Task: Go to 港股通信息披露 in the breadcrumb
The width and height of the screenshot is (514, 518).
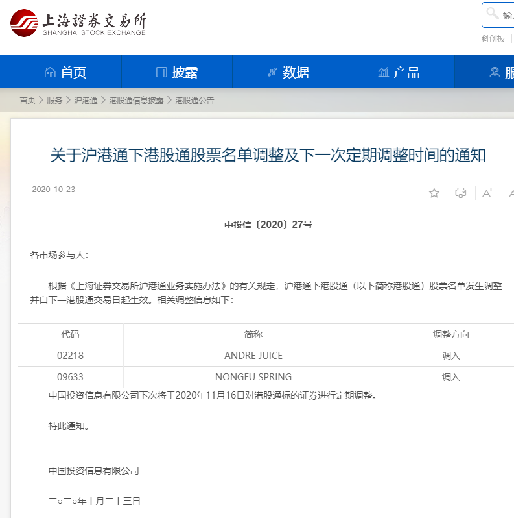Action: [136, 100]
